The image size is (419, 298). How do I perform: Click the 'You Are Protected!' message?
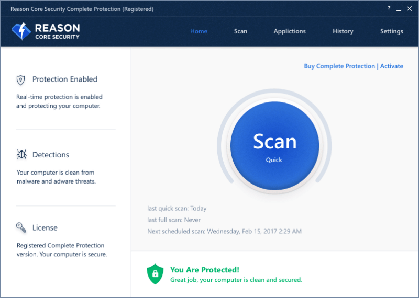(x=205, y=270)
